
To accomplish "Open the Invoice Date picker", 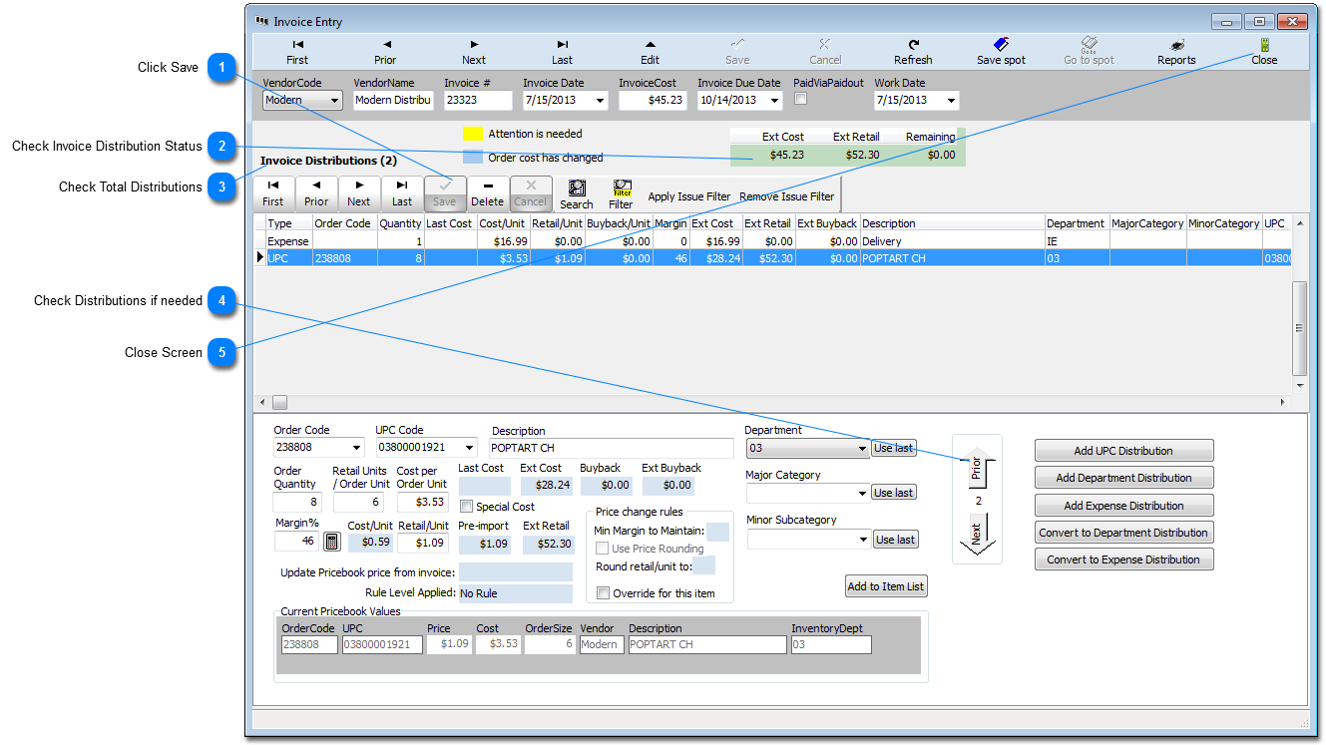I will [x=600, y=100].
